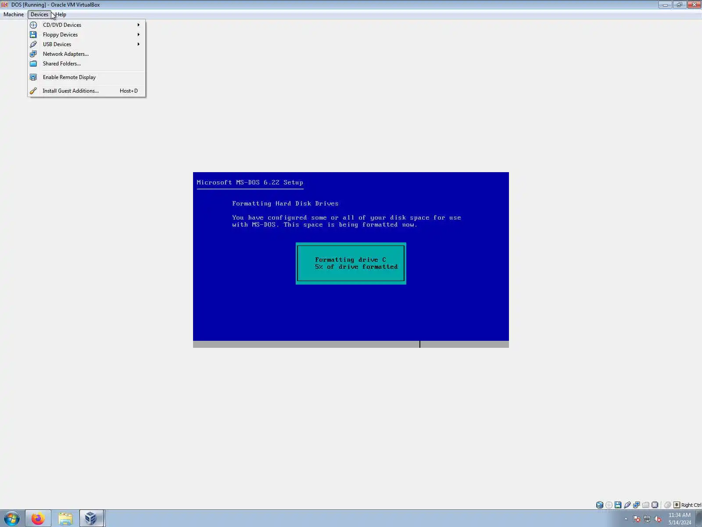Viewport: 702px width, 527px height.
Task: Select Install Guest Additions… menu entry
Action: pyautogui.click(x=86, y=91)
